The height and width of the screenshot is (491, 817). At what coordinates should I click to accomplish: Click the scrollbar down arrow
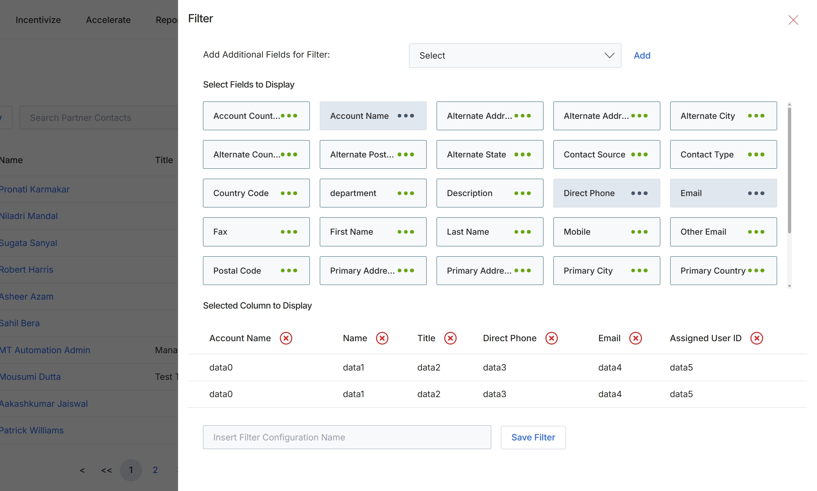(x=789, y=286)
